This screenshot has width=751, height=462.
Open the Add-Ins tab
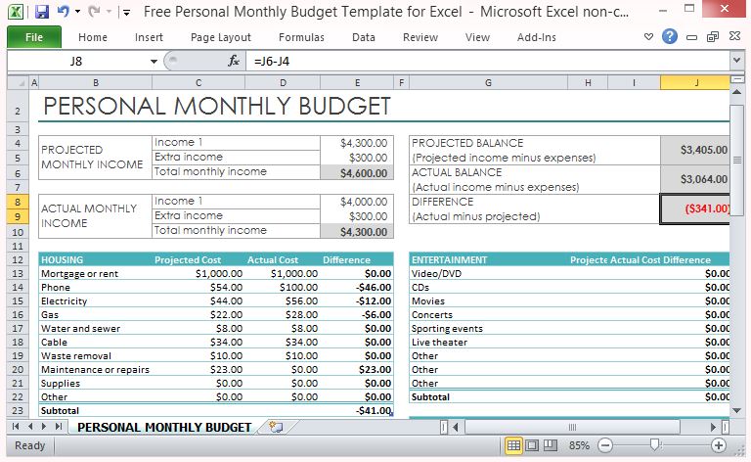pyautogui.click(x=537, y=37)
